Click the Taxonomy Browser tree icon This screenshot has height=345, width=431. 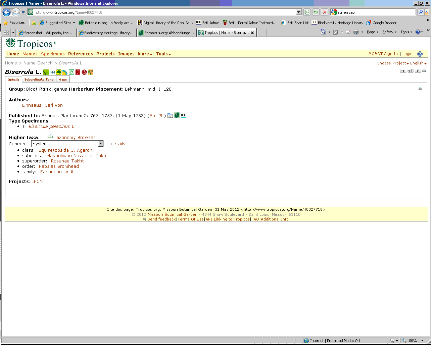tap(51, 137)
